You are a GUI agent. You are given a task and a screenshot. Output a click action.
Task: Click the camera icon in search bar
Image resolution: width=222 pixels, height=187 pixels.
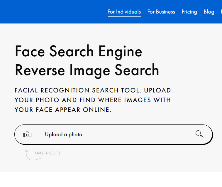click(27, 134)
